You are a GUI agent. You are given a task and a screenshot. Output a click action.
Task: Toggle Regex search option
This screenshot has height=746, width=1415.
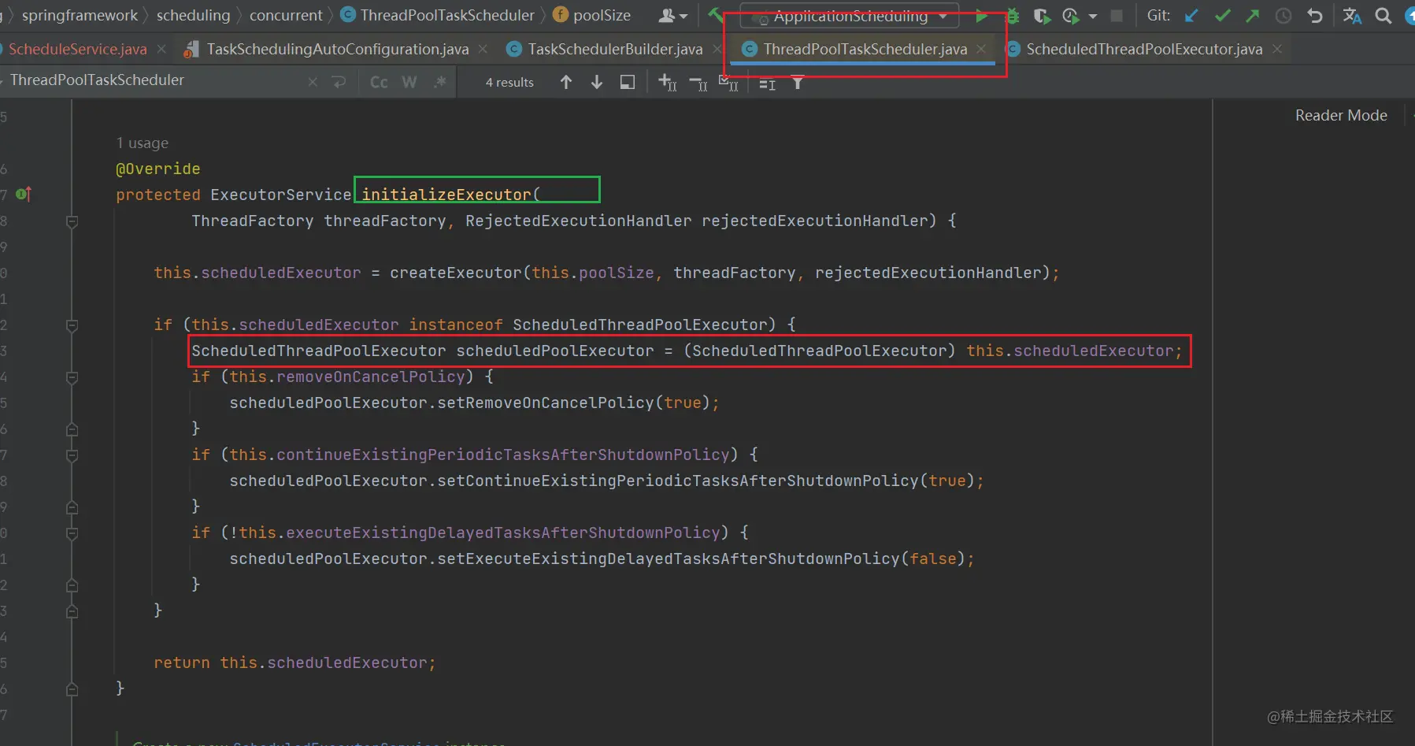(440, 81)
